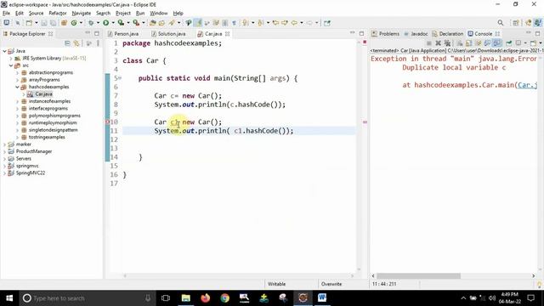Open the Open Console dropdown arrow
Screen dimensions: 544x306
[x=541, y=43]
